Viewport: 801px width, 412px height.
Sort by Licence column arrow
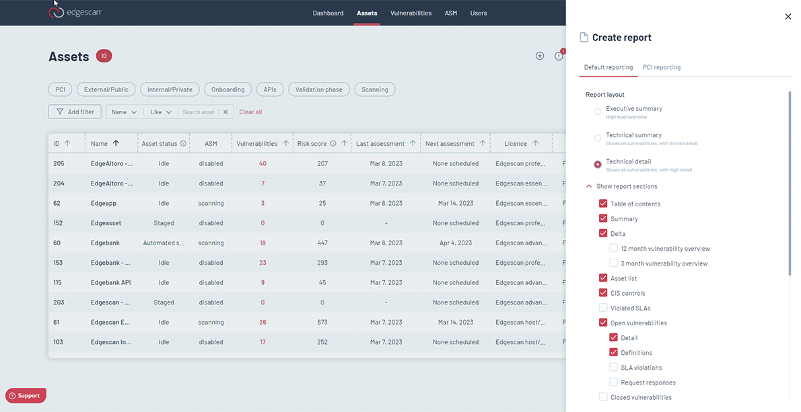pos(535,143)
